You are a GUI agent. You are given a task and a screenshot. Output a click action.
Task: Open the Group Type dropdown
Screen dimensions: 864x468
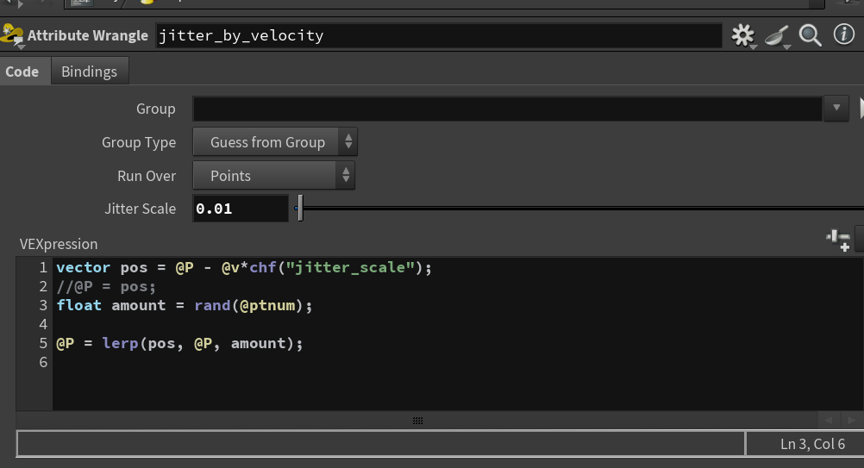tap(275, 142)
